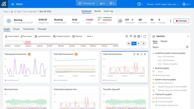This screenshot has height=109, width=194.
Task: Select the 5m time range
Action: click(129, 43)
